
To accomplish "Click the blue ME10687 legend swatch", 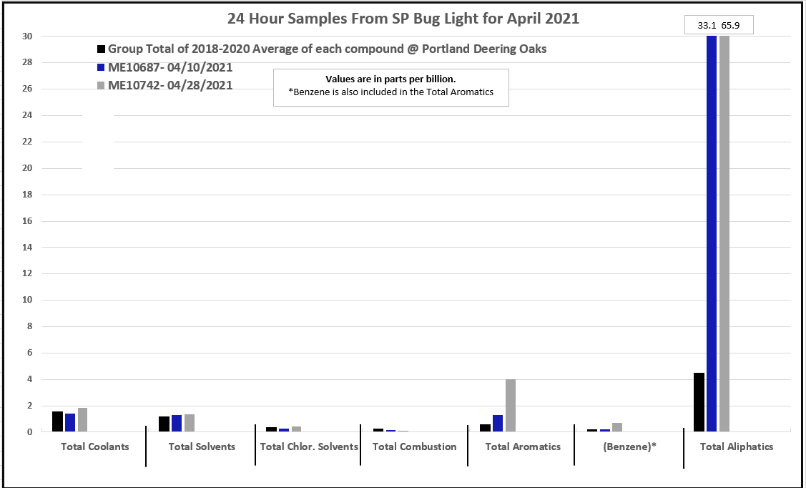I will (102, 67).
